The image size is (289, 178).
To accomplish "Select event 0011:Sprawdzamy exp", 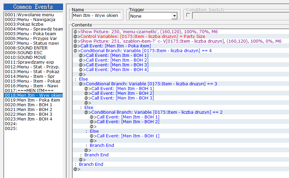I will click(33, 62).
